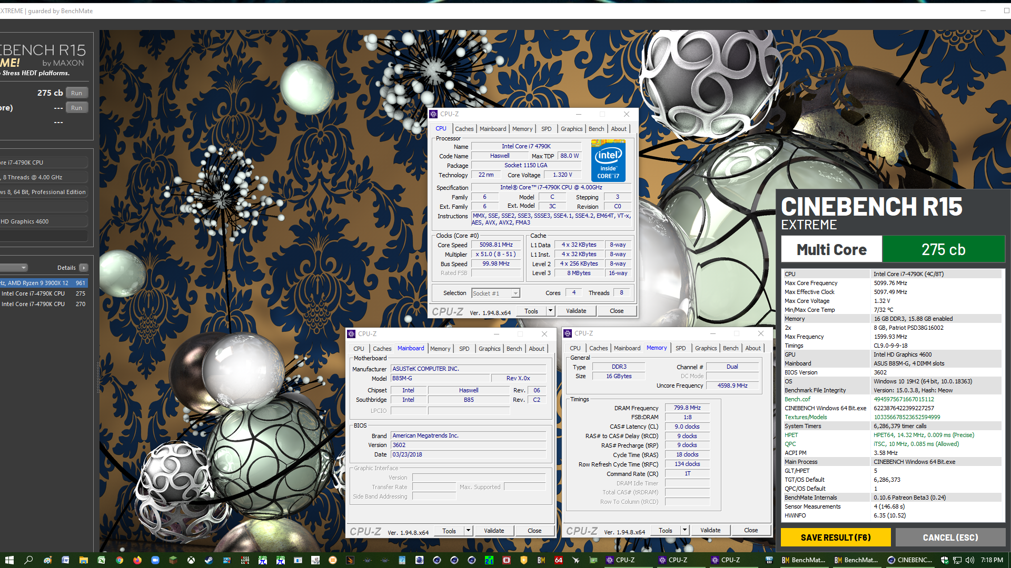Switch to CPU tab in Memory CPU-Z window
This screenshot has height=568, width=1011.
(575, 348)
